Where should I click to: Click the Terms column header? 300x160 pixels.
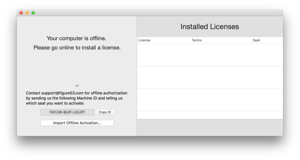(221, 40)
